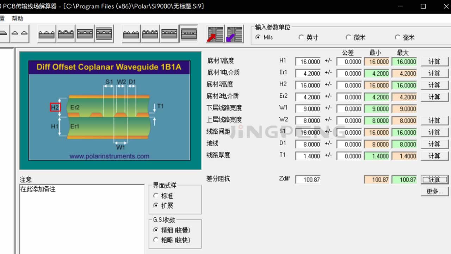Click the W2 maximum value 8.0000
Image resolution: width=451 pixels, height=254 pixels.
[x=404, y=121]
